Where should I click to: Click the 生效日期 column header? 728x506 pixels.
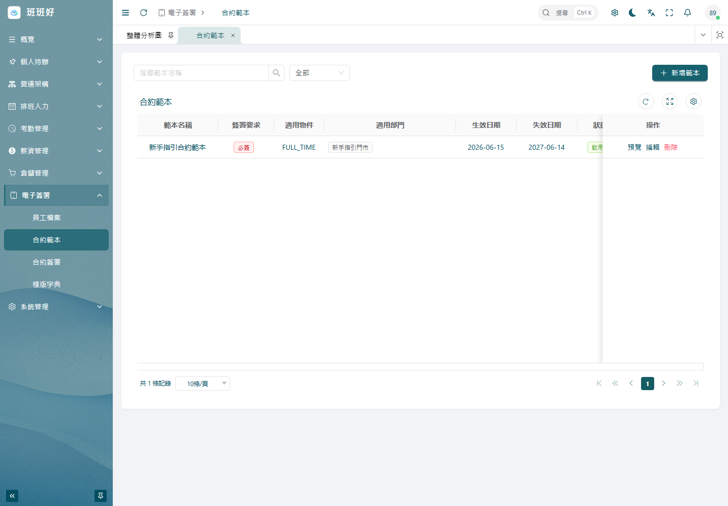point(486,125)
